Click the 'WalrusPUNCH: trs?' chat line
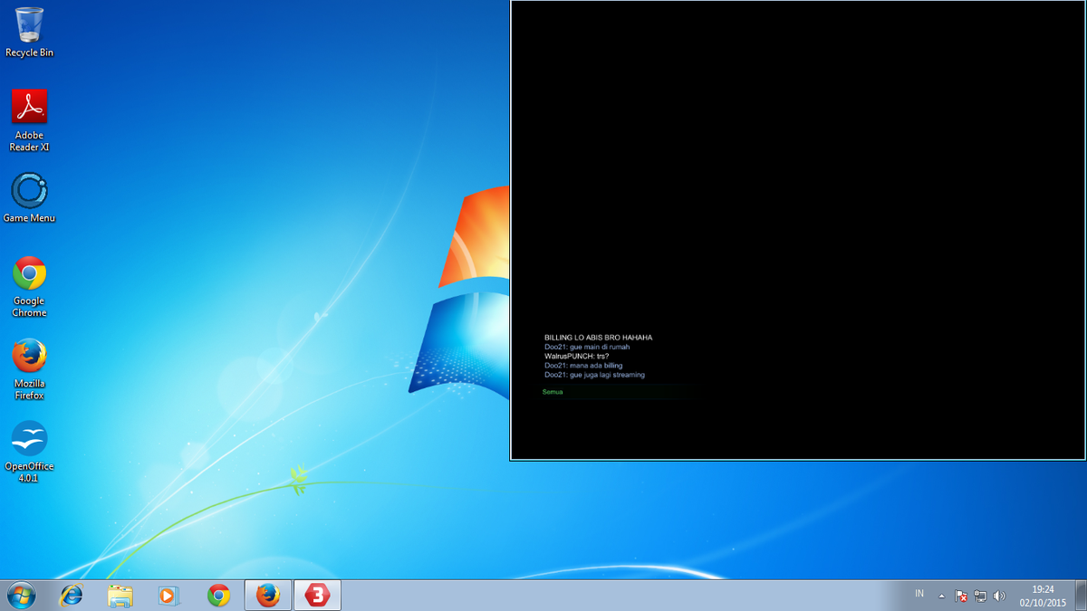Image resolution: width=1087 pixels, height=611 pixels. coord(576,356)
